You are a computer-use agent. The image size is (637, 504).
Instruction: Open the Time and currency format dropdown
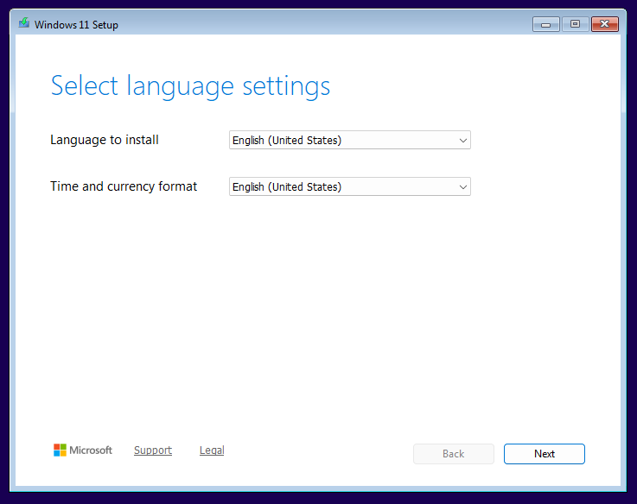(350, 186)
